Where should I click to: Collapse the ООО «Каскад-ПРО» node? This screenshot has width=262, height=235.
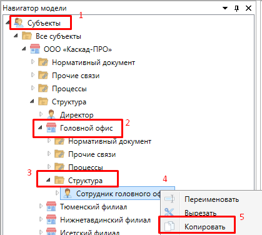(24, 49)
